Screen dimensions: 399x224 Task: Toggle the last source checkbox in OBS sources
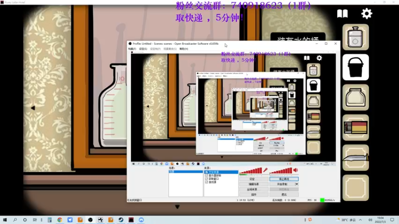pos(206,182)
